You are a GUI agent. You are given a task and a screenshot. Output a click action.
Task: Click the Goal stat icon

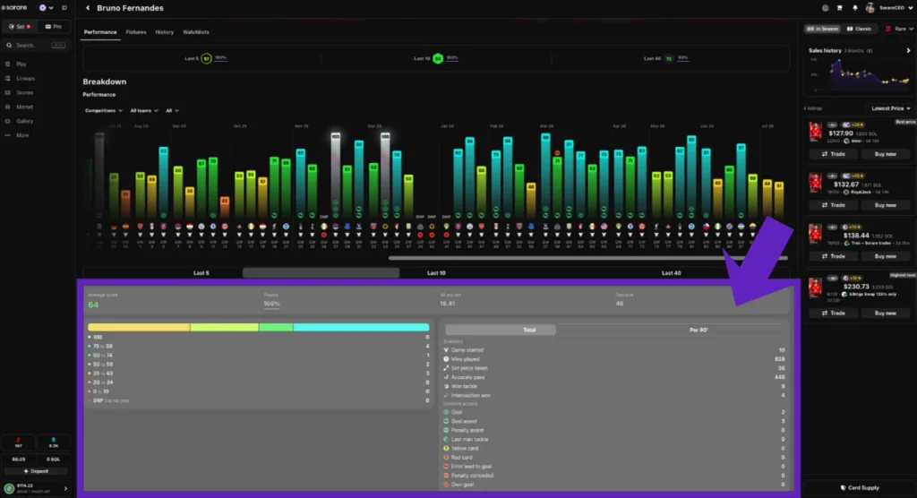[446, 412]
